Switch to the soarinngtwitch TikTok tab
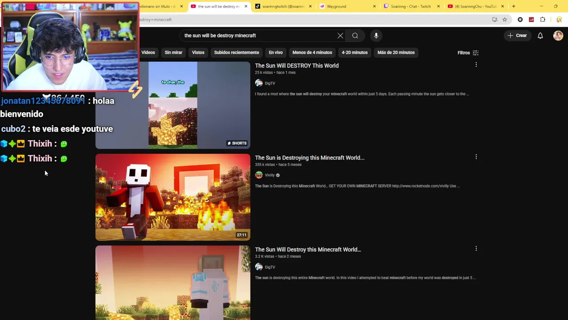 coord(283,6)
